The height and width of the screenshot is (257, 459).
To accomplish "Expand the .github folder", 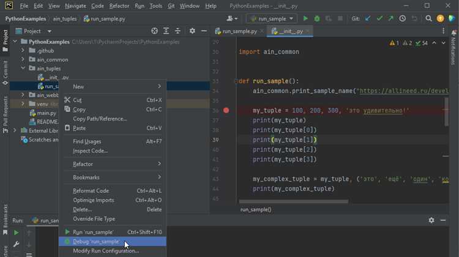I will click(23, 51).
